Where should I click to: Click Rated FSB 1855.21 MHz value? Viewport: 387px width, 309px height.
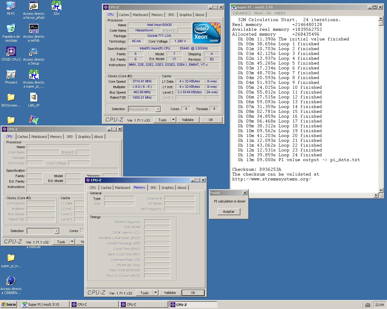(142, 97)
